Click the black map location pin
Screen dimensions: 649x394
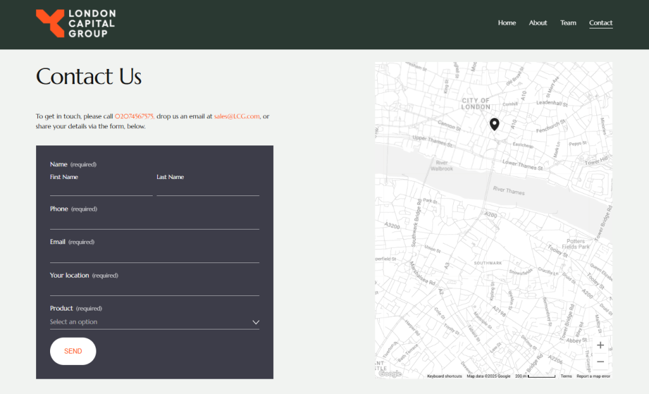click(x=494, y=124)
